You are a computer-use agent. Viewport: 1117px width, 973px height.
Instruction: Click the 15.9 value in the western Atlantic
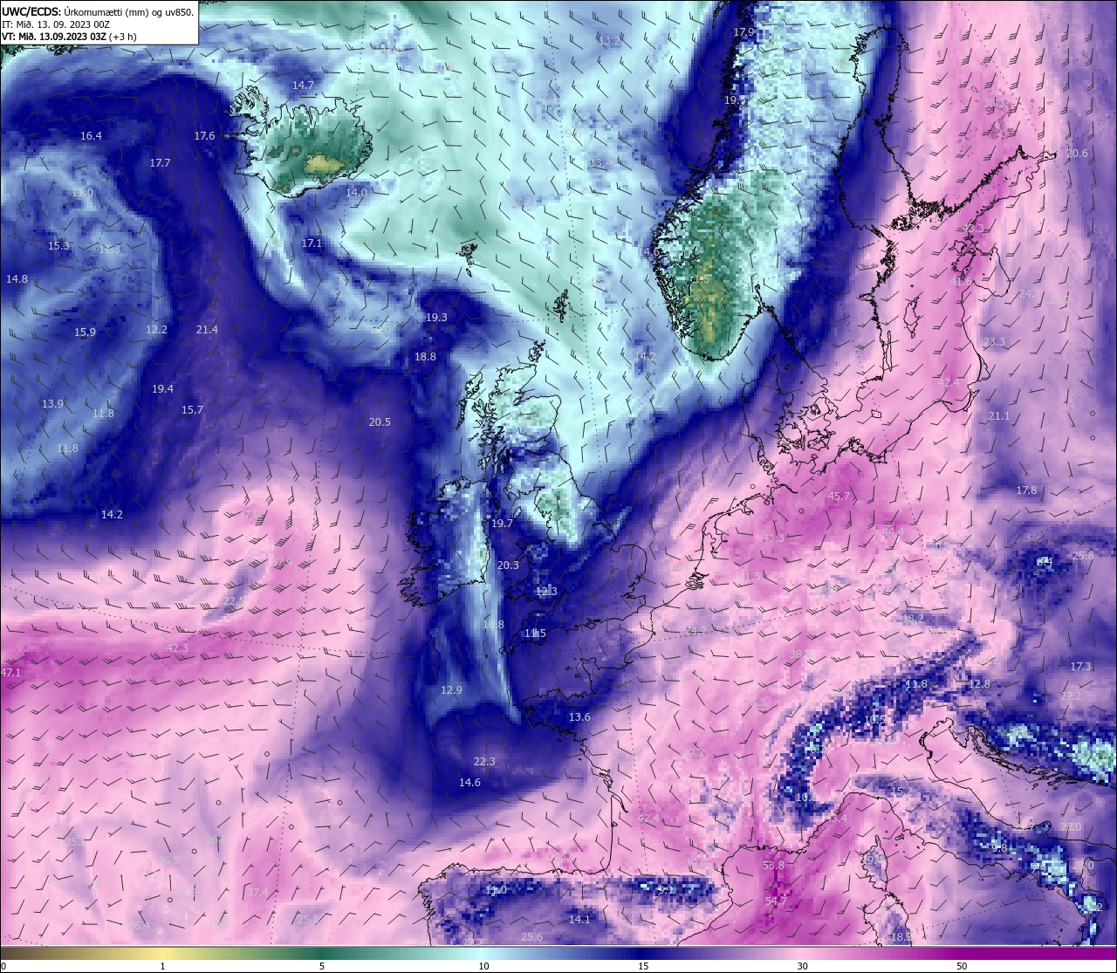pyautogui.click(x=85, y=332)
